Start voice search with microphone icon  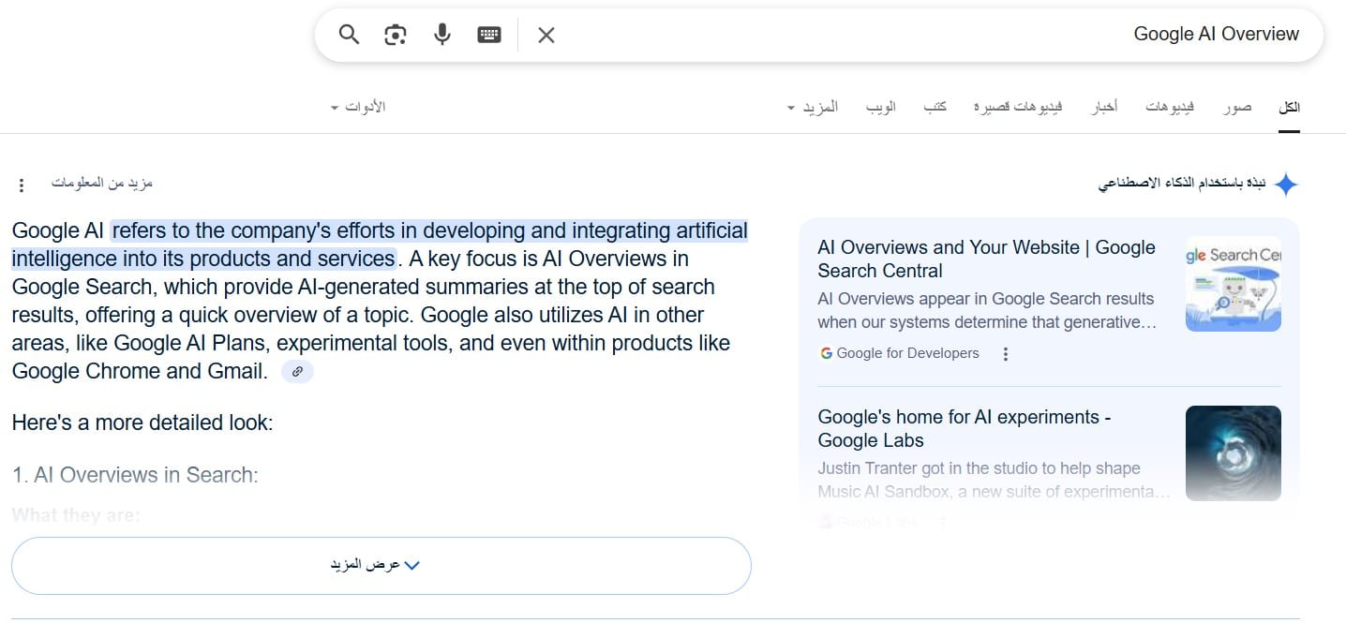point(442,35)
